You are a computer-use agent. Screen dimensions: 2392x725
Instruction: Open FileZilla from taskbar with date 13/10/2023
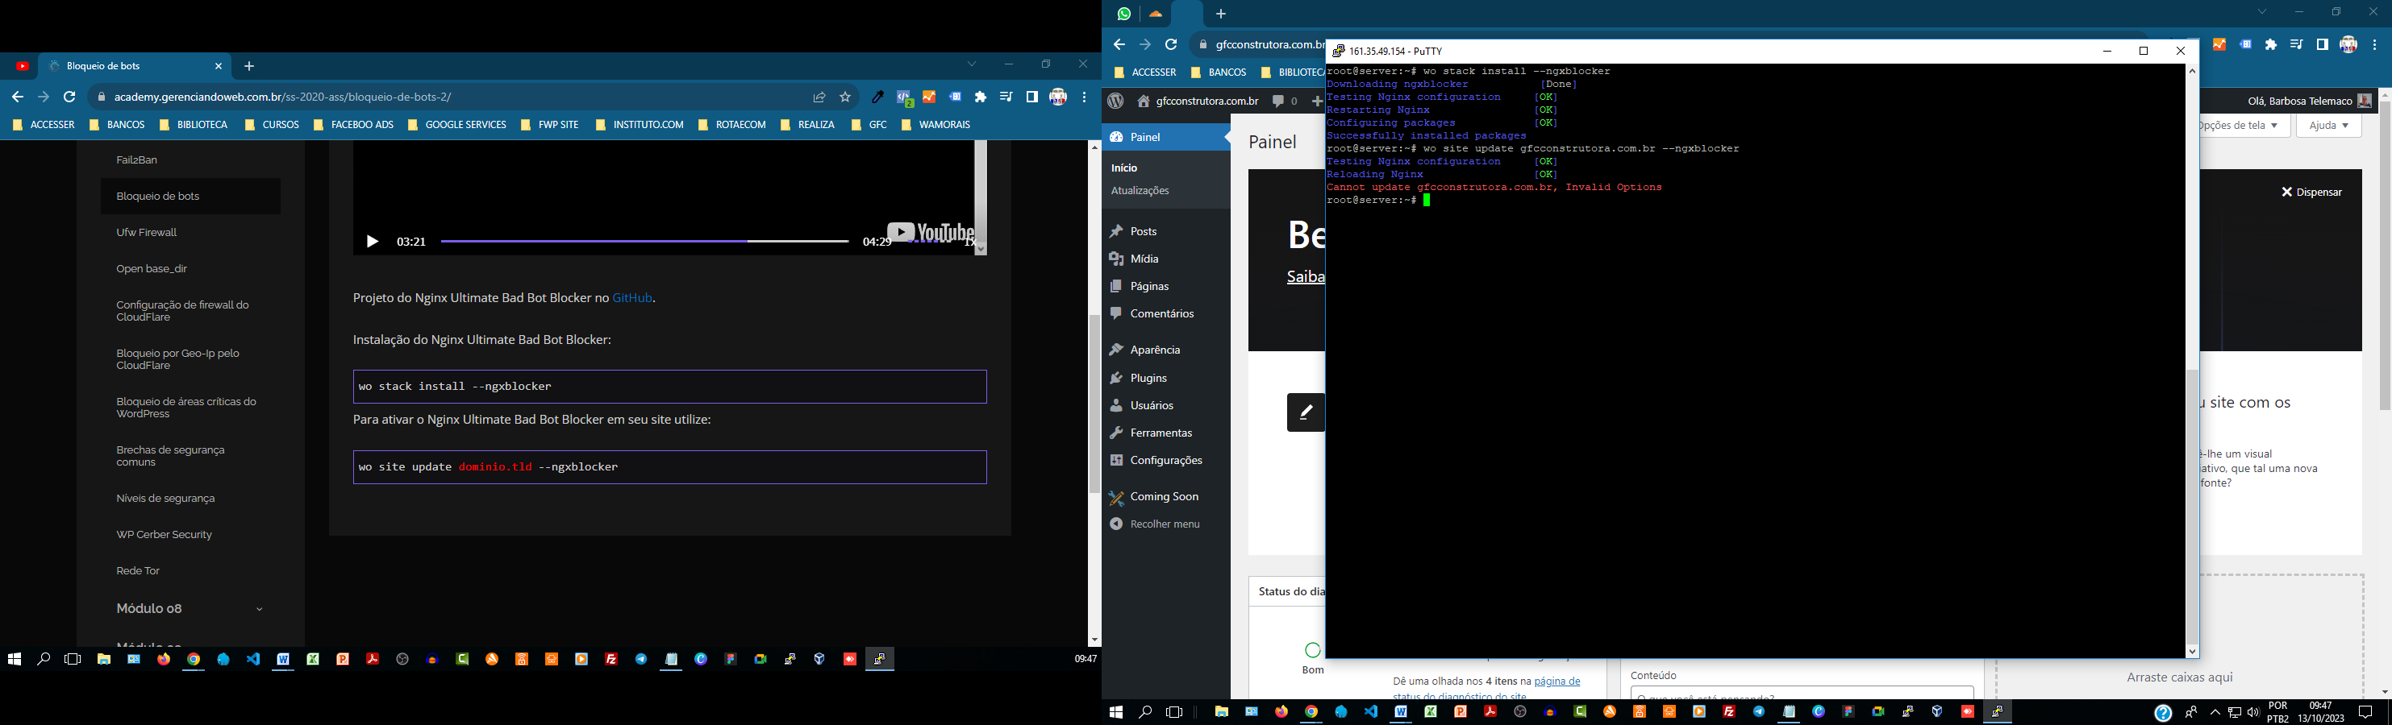pyautogui.click(x=1729, y=712)
